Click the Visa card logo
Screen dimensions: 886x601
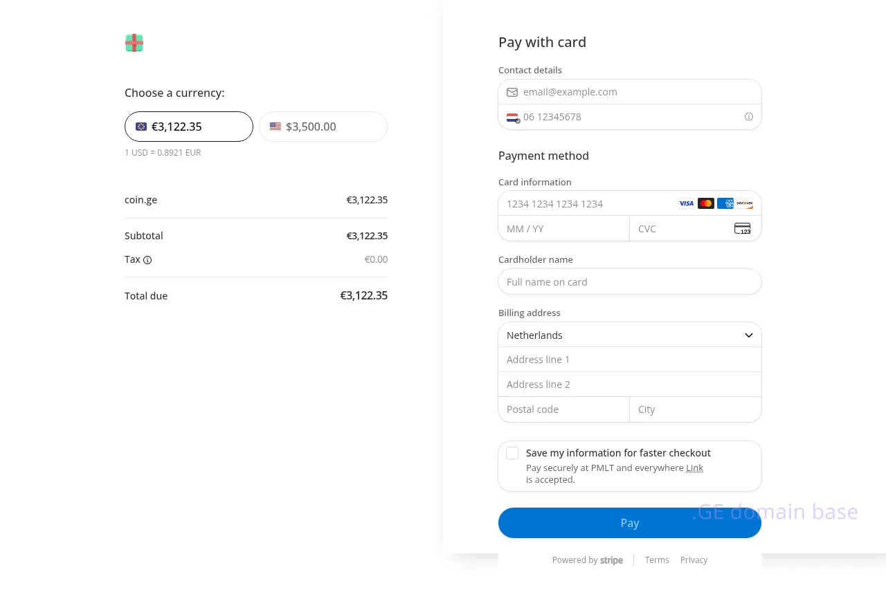tap(686, 203)
